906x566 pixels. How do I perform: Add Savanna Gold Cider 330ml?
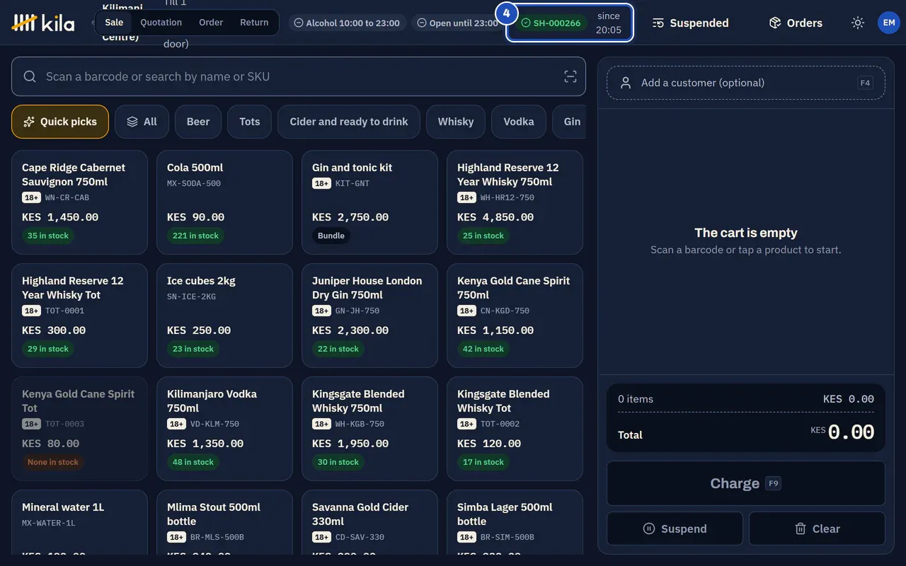click(x=369, y=522)
